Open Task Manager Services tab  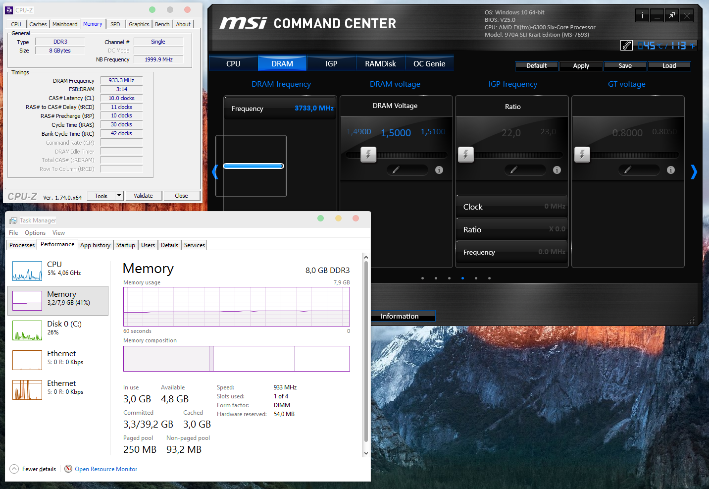pyautogui.click(x=195, y=245)
